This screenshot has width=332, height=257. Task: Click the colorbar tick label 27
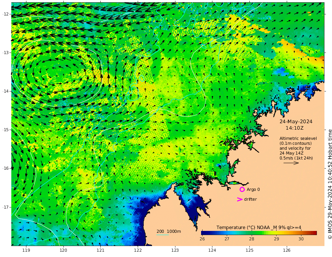pos(227,239)
